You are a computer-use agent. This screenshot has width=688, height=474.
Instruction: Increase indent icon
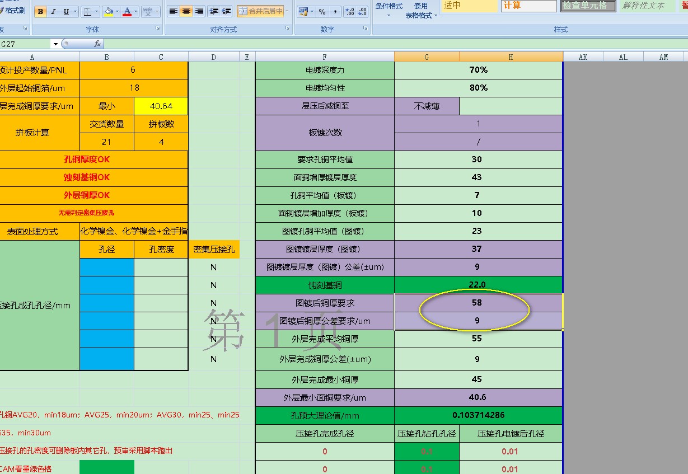click(226, 11)
